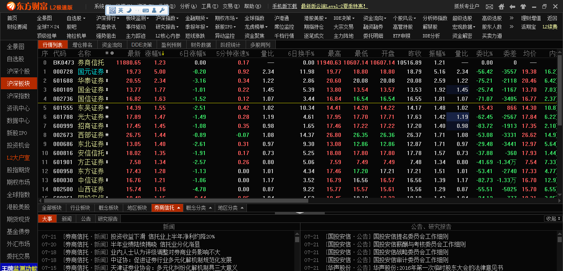
Task: Switch to 财务数据 tab
Action: [201, 45]
